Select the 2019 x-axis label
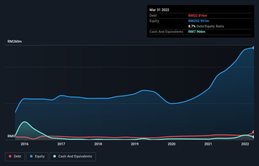This screenshot has width=259, height=166. point(135,144)
